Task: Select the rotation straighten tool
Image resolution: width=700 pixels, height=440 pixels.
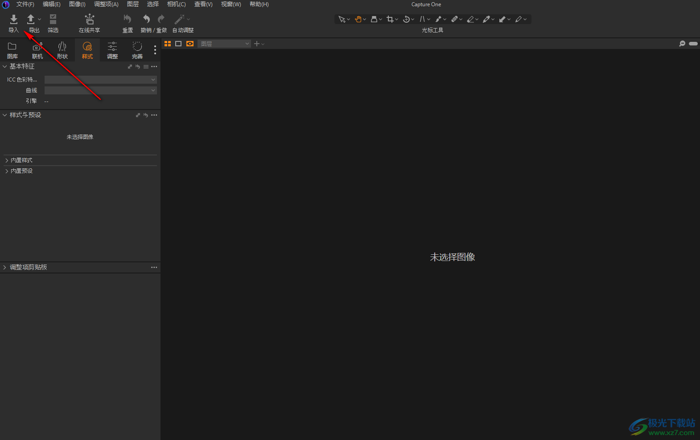Action: coord(406,19)
